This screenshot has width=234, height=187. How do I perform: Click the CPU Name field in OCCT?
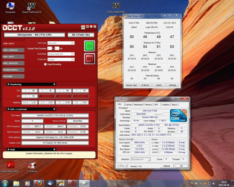coord(55,115)
